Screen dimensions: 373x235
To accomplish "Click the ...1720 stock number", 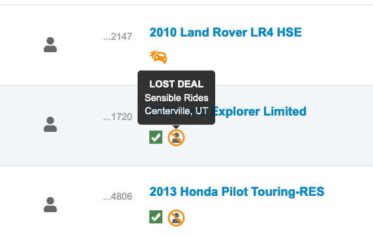I will pyautogui.click(x=118, y=117).
